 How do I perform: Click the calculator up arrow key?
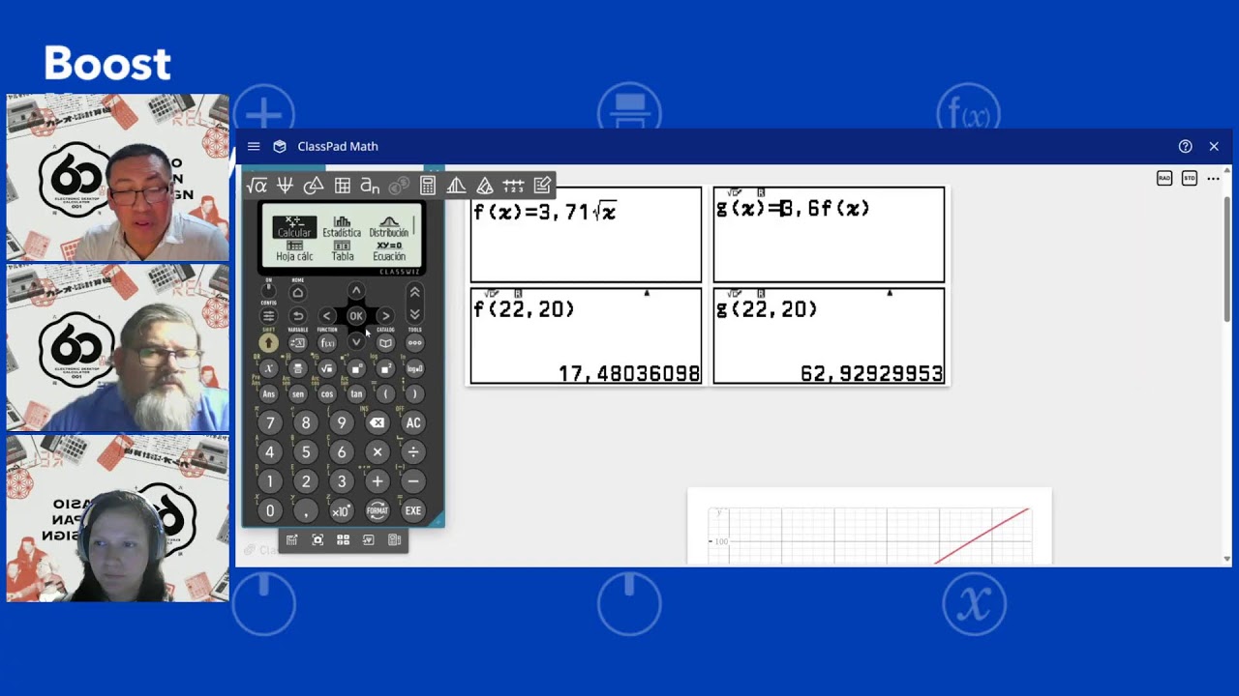coord(356,290)
